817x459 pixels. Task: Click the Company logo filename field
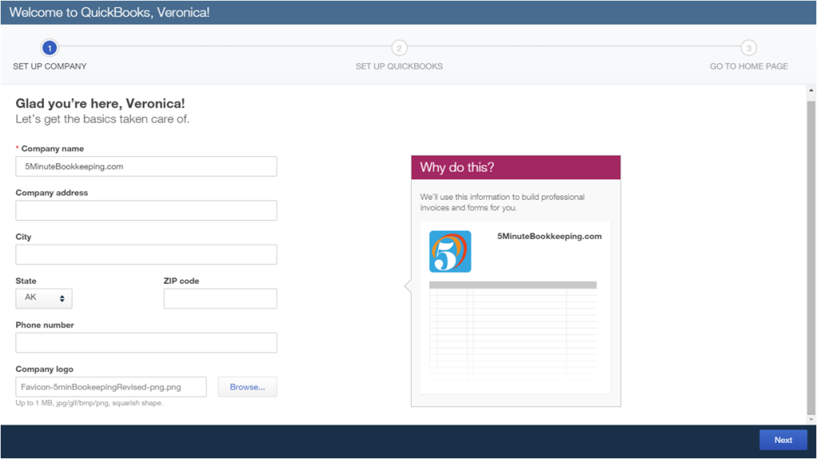click(x=111, y=386)
